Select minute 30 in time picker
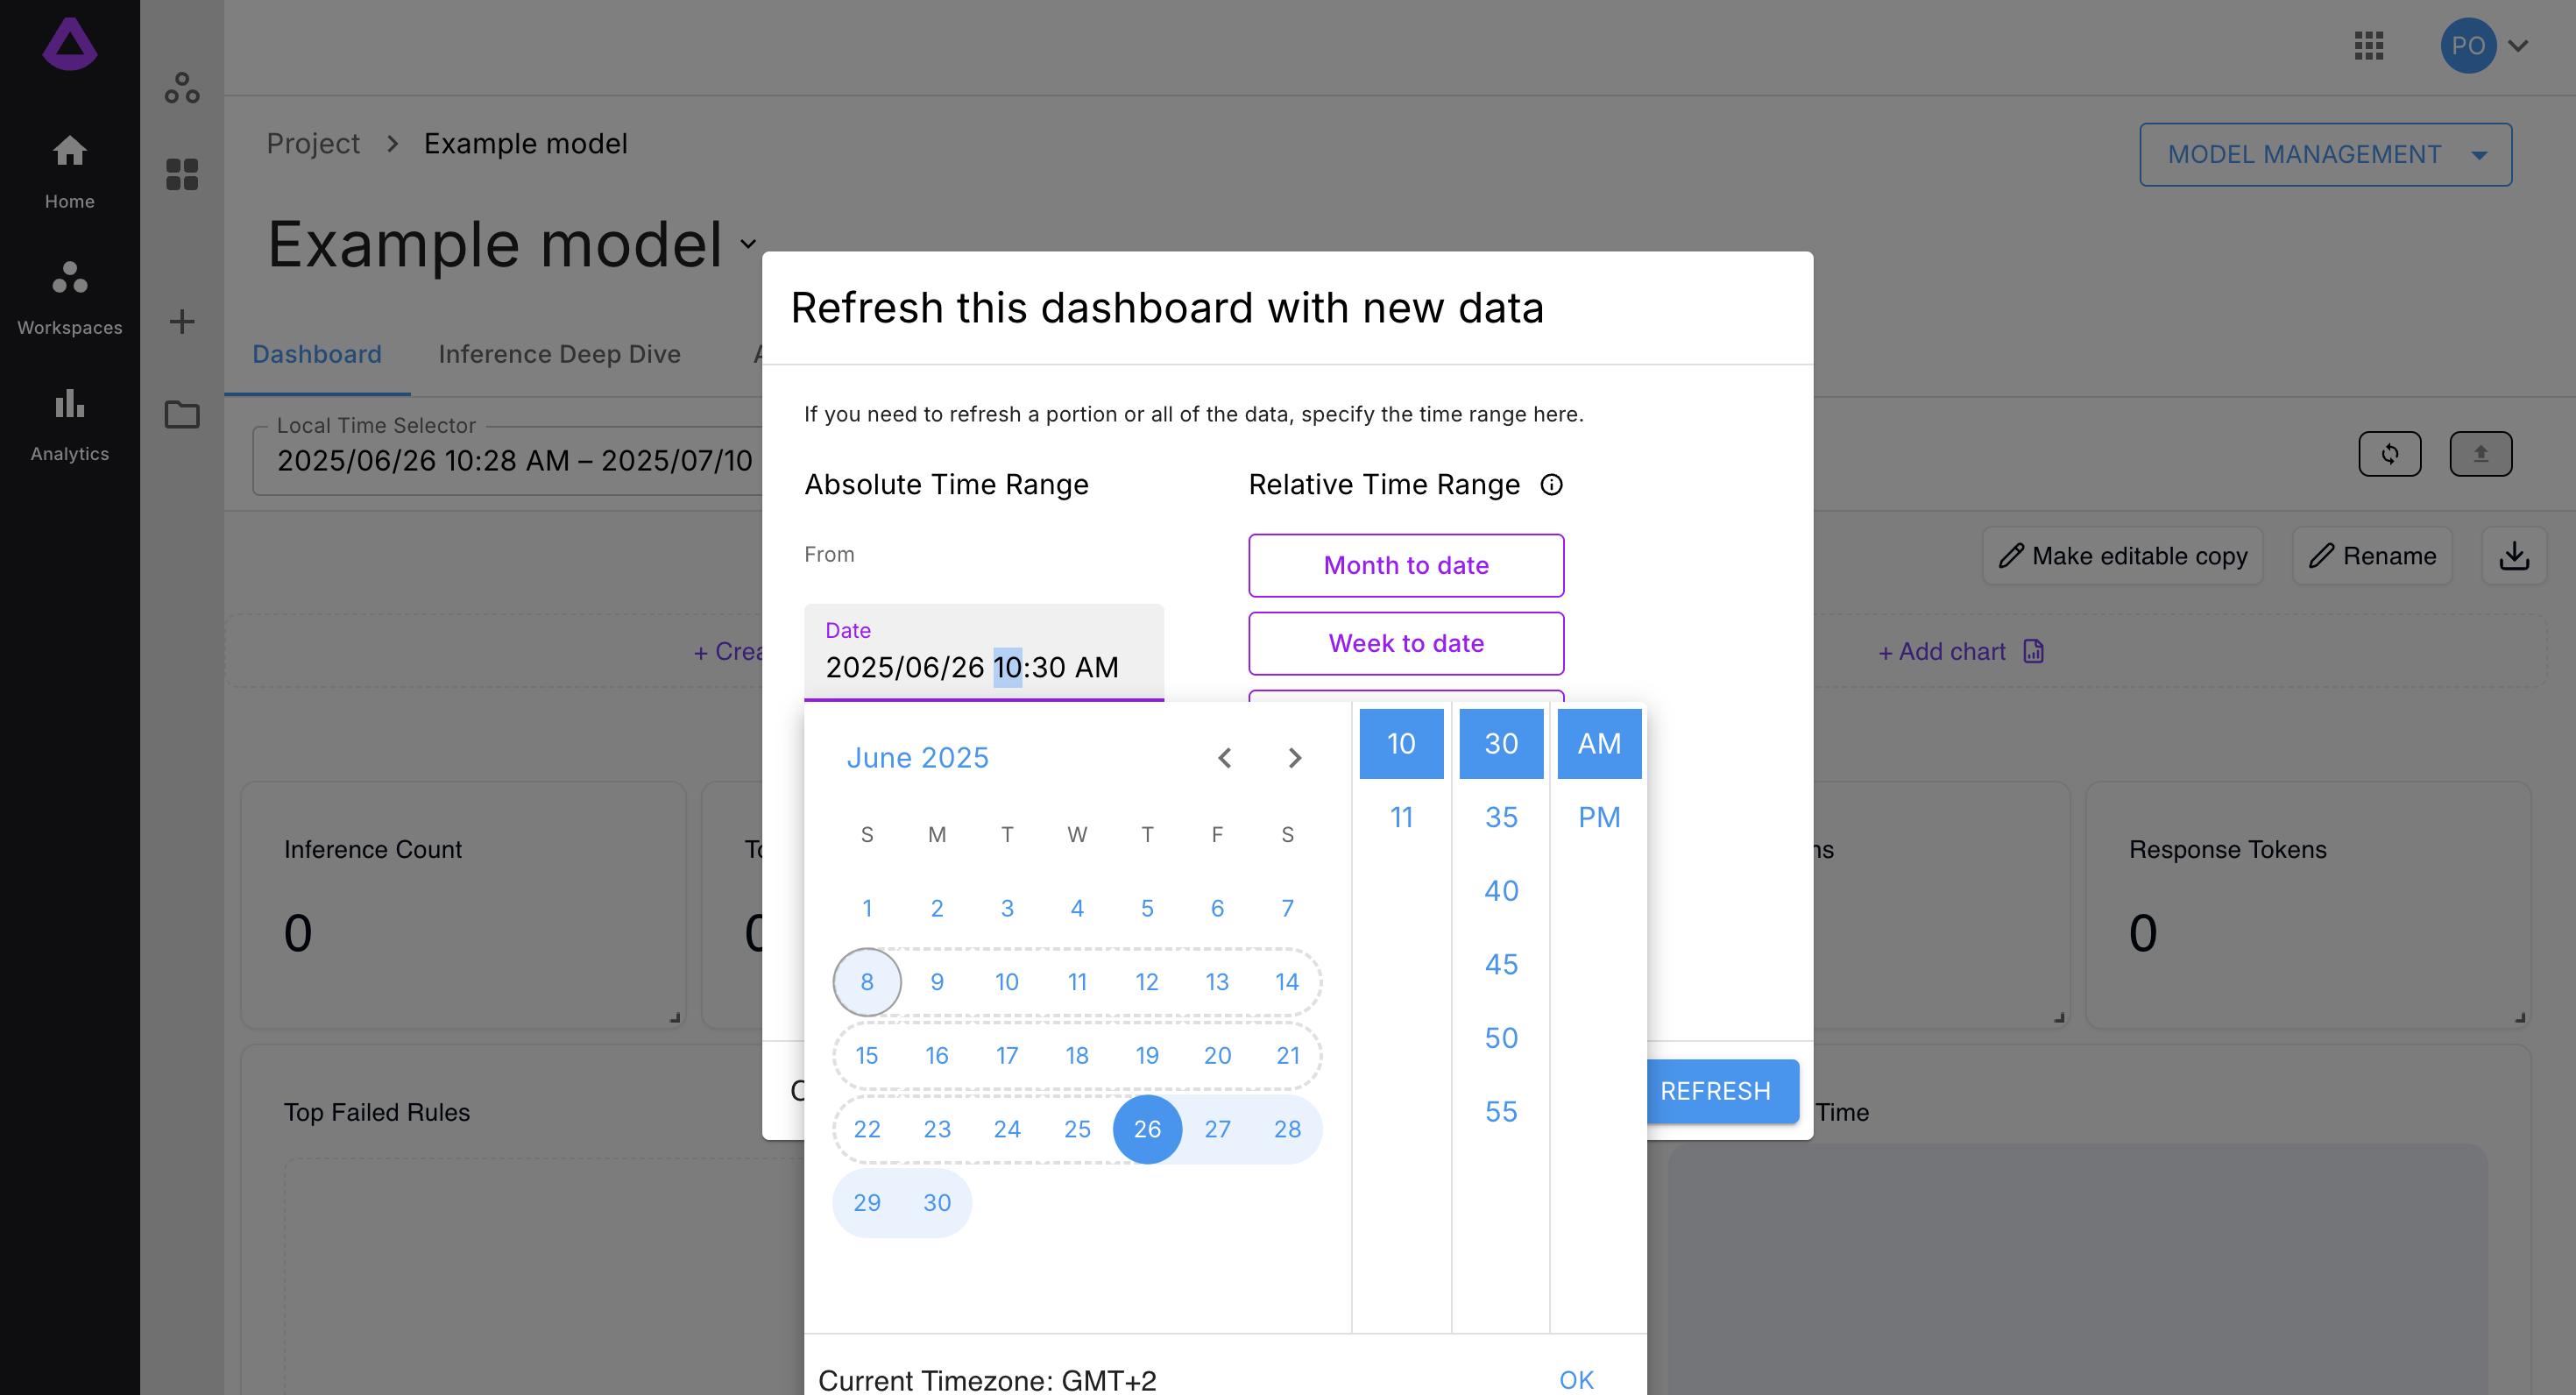 point(1501,743)
